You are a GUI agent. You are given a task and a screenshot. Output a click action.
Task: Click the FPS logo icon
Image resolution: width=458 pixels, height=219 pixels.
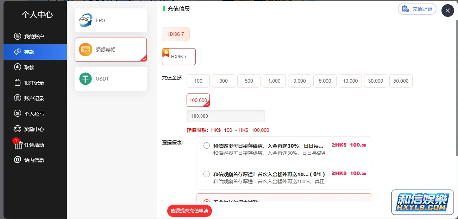(85, 20)
